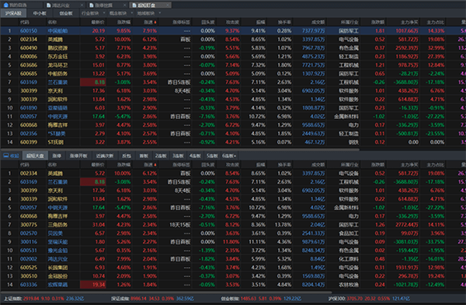Viewport: 466px width, 305px height.
Task: Click the home icon on the first tab
Action: tap(5, 5)
